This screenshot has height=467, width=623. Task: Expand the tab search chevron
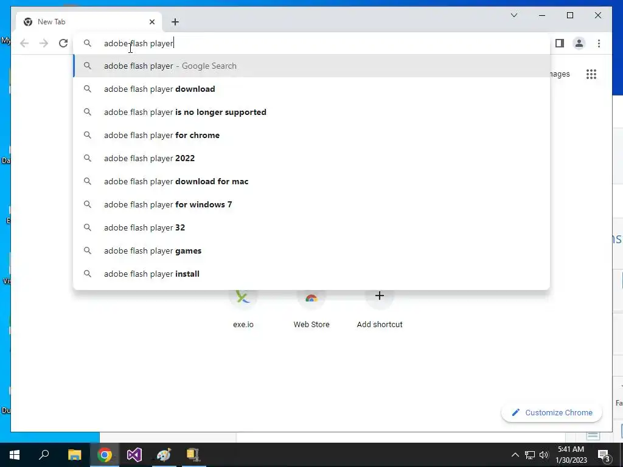pos(513,15)
